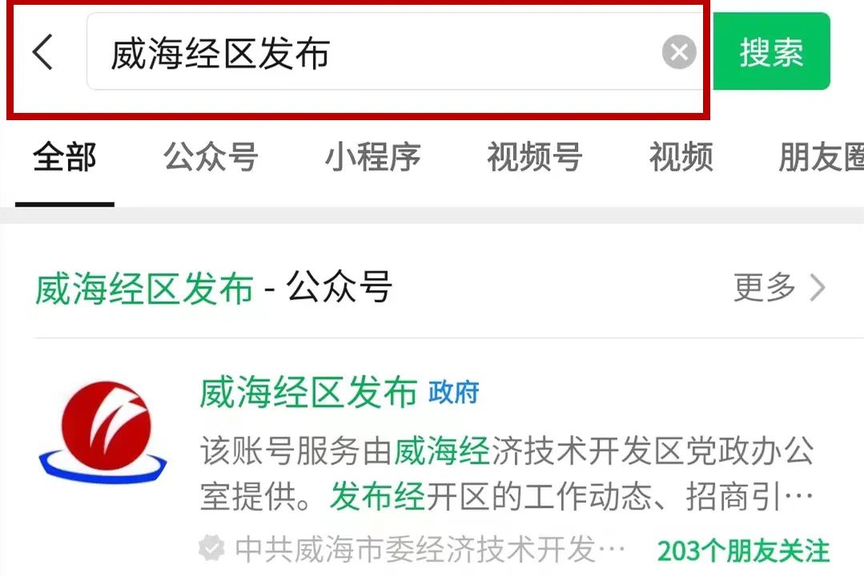This screenshot has width=864, height=576.
Task: Switch to the 公众号 tab
Action: coord(211,157)
